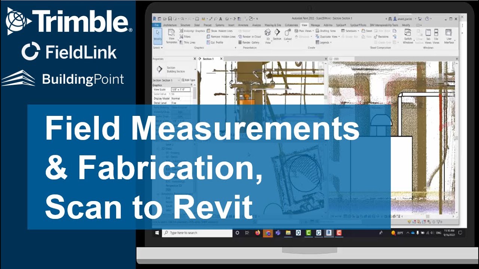Image resolution: width=479 pixels, height=269 pixels.
Task: Open Revit icon in taskbar
Action: click(329, 233)
